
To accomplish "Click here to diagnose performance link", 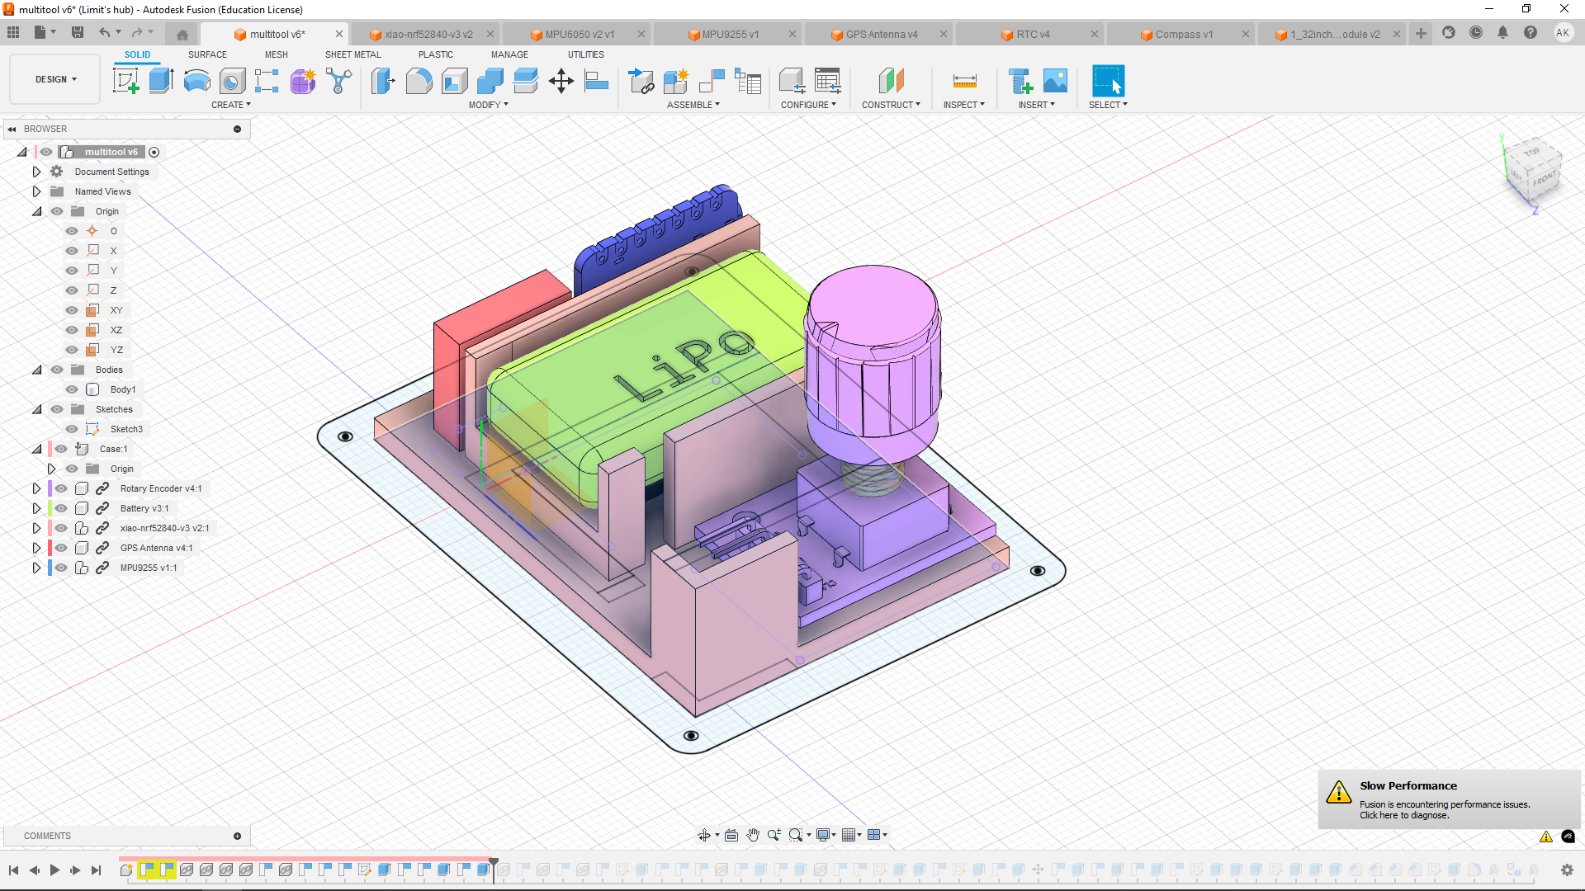I will coord(1403,815).
